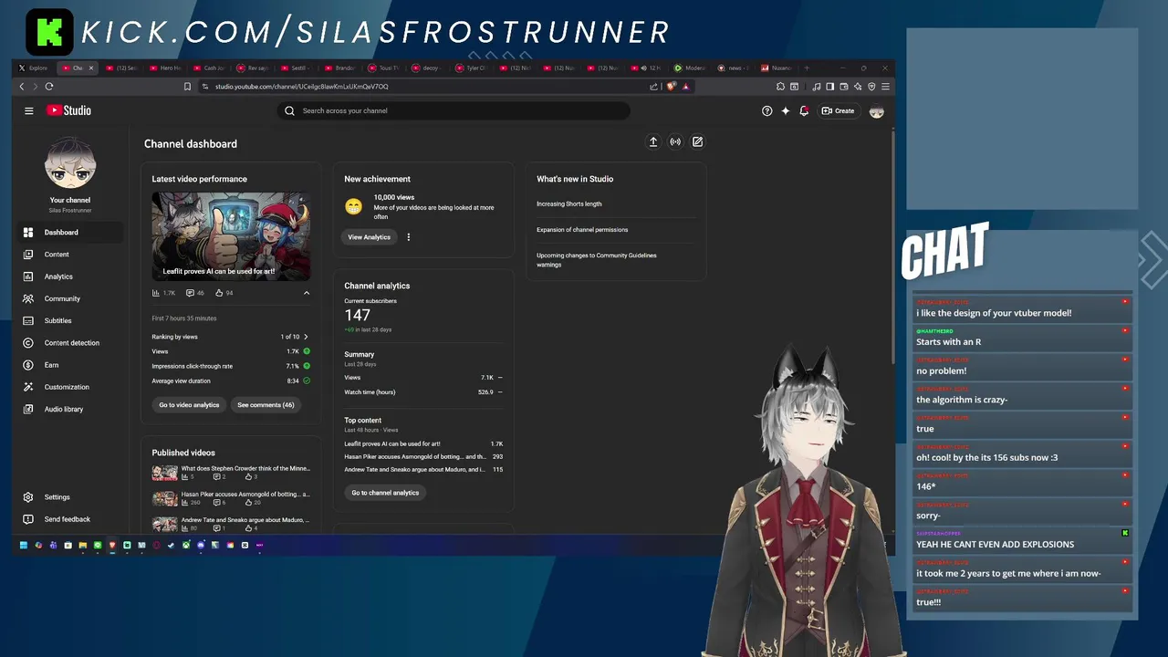The height and width of the screenshot is (657, 1168).
Task: Open the Ranking by views 1 of 10 arrow
Action: (x=306, y=337)
